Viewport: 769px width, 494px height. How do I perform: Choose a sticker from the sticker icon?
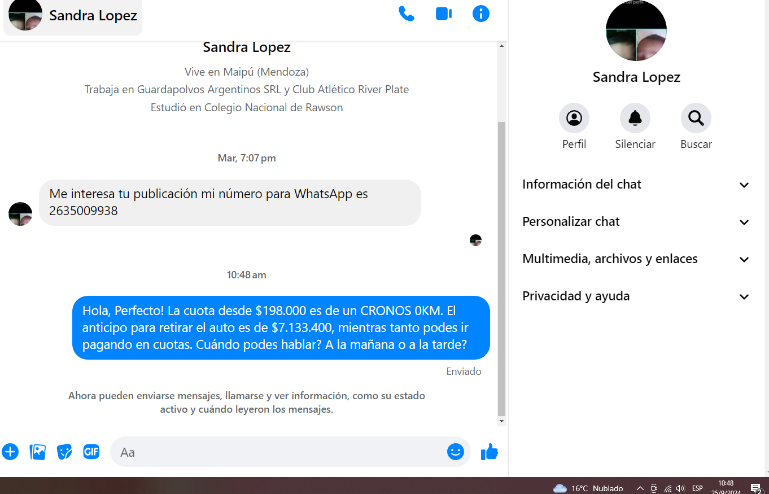point(64,452)
